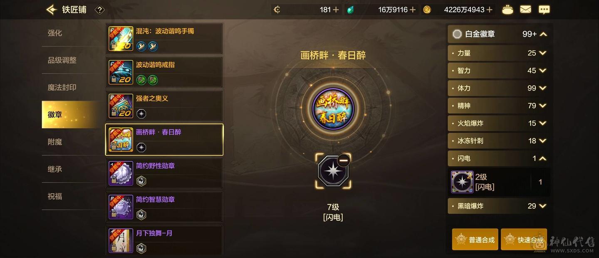Open the help question mark icon
Image resolution: width=599 pixels, height=258 pixels.
click(x=99, y=10)
